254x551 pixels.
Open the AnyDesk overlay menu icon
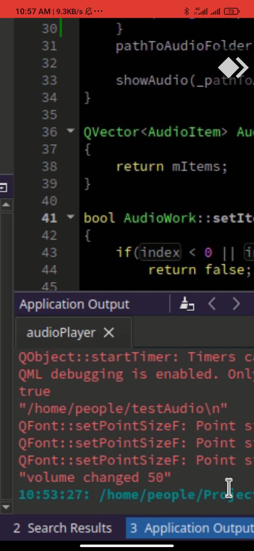coord(233,68)
